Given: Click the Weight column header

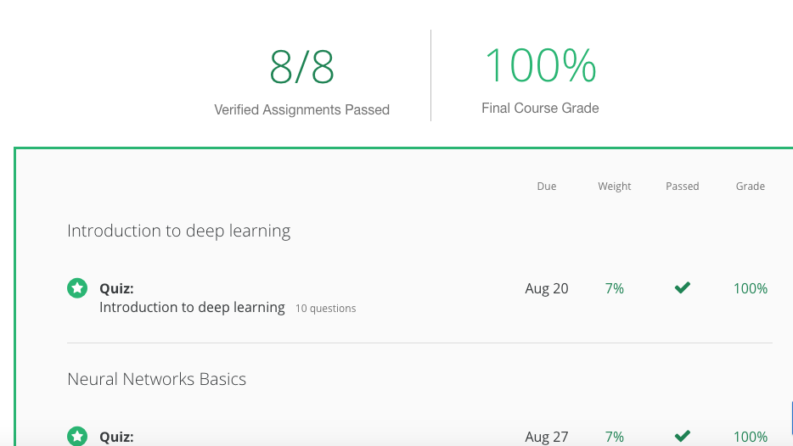Looking at the screenshot, I should (615, 187).
